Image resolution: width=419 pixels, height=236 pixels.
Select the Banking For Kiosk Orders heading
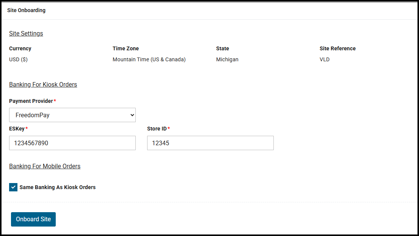43,84
